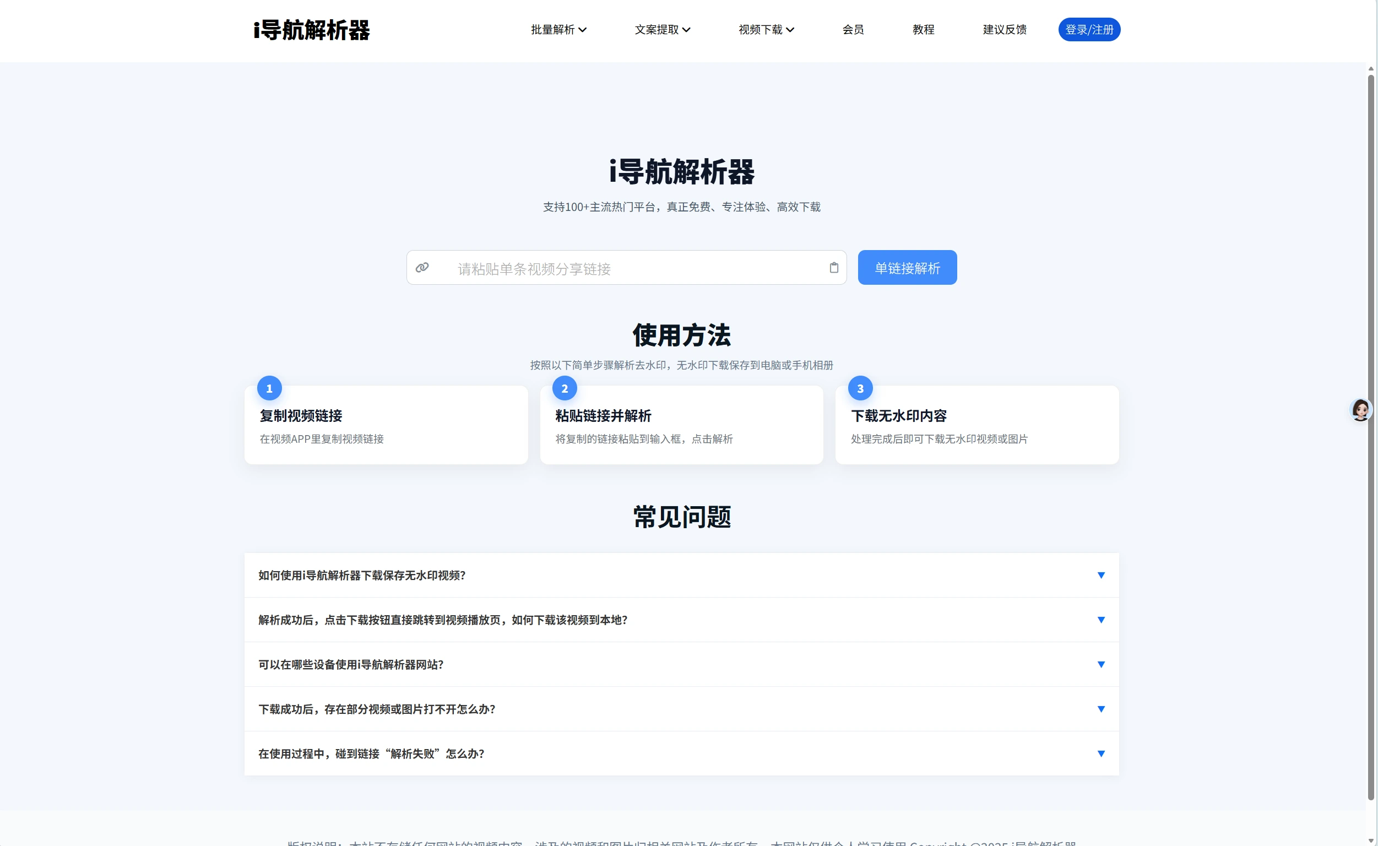Click text 处理完成后即可下载无水印视频或图片

click(x=939, y=439)
